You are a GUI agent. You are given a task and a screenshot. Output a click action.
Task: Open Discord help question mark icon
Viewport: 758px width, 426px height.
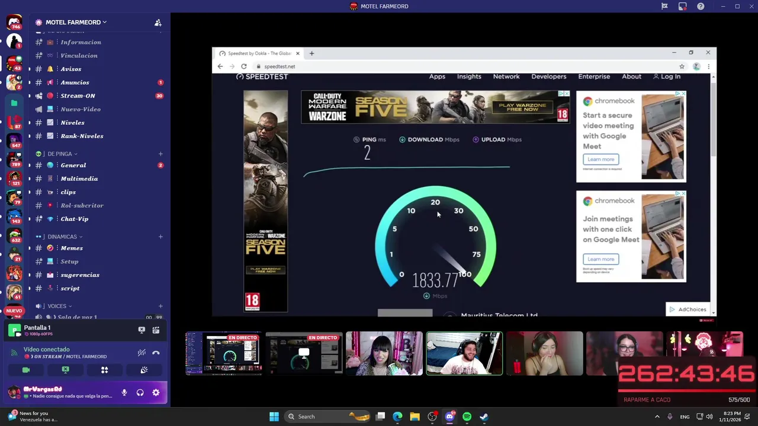click(x=701, y=7)
